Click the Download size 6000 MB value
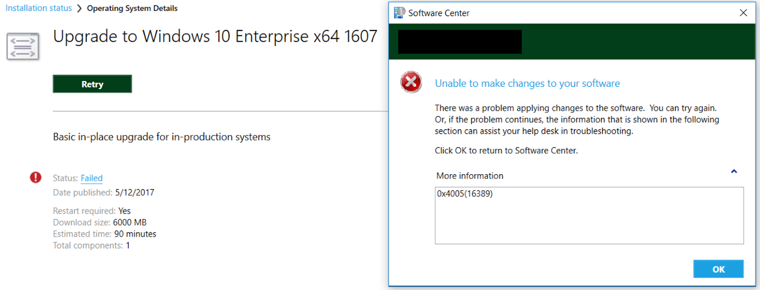Image resolution: width=760 pixels, height=290 pixels. pos(130,223)
